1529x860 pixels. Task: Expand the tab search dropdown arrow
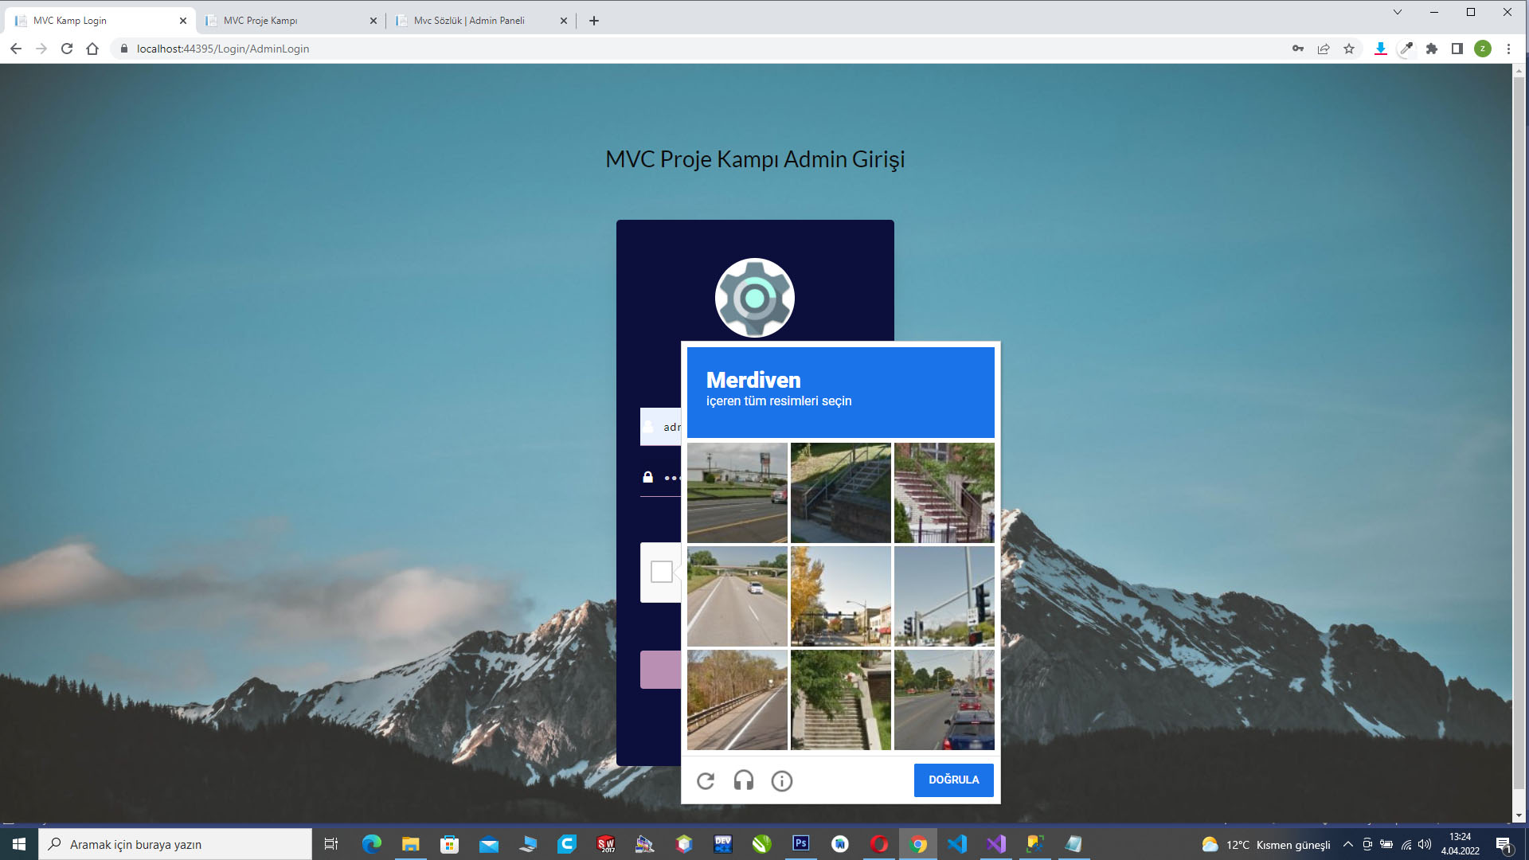(x=1398, y=12)
